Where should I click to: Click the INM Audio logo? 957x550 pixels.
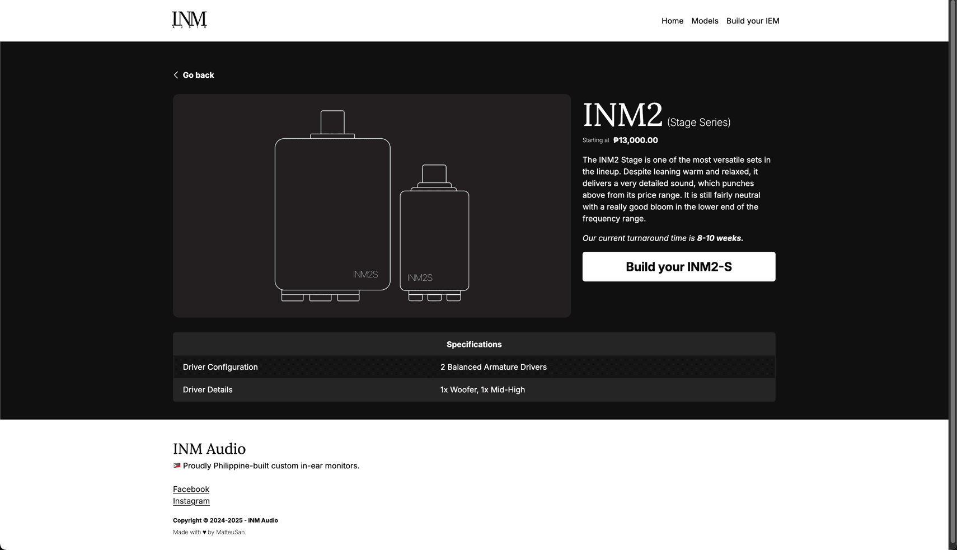click(x=189, y=18)
